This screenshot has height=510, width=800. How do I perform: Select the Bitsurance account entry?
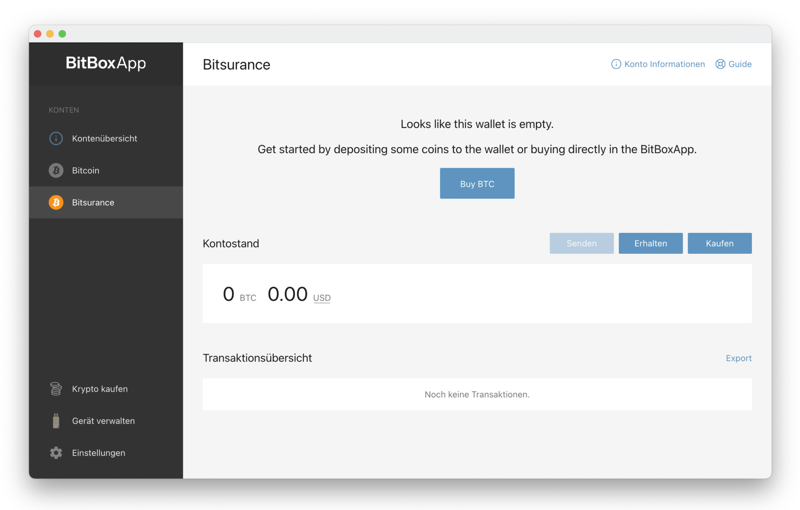coord(106,202)
